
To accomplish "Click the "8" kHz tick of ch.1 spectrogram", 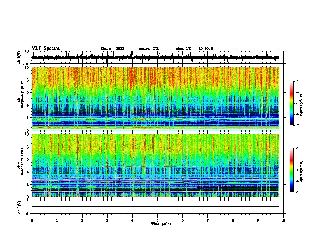I will tap(28, 80).
